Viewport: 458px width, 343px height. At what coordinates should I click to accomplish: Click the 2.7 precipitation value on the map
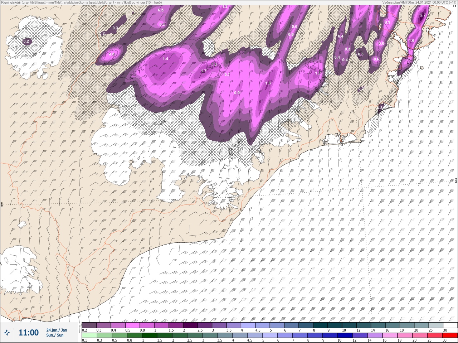tap(423, 15)
